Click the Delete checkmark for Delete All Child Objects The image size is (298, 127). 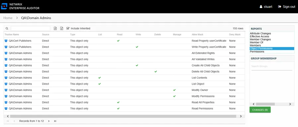156,71
